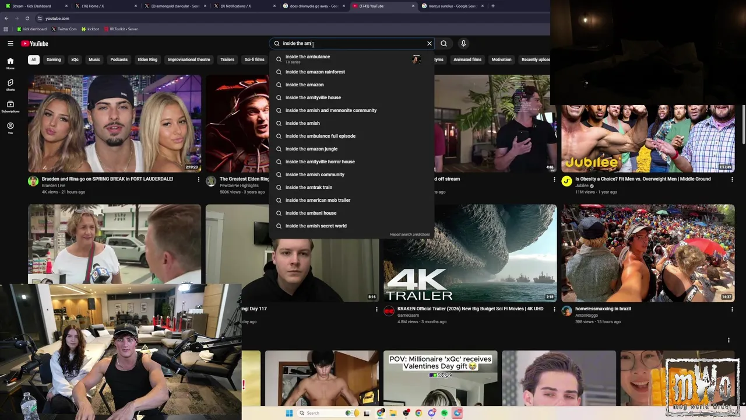746x420 pixels.
Task: Open the browser apps grid shortcut
Action: [6, 29]
